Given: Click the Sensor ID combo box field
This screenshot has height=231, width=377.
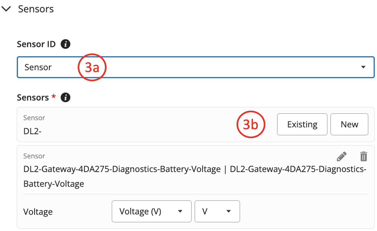Looking at the screenshot, I should [x=196, y=67].
